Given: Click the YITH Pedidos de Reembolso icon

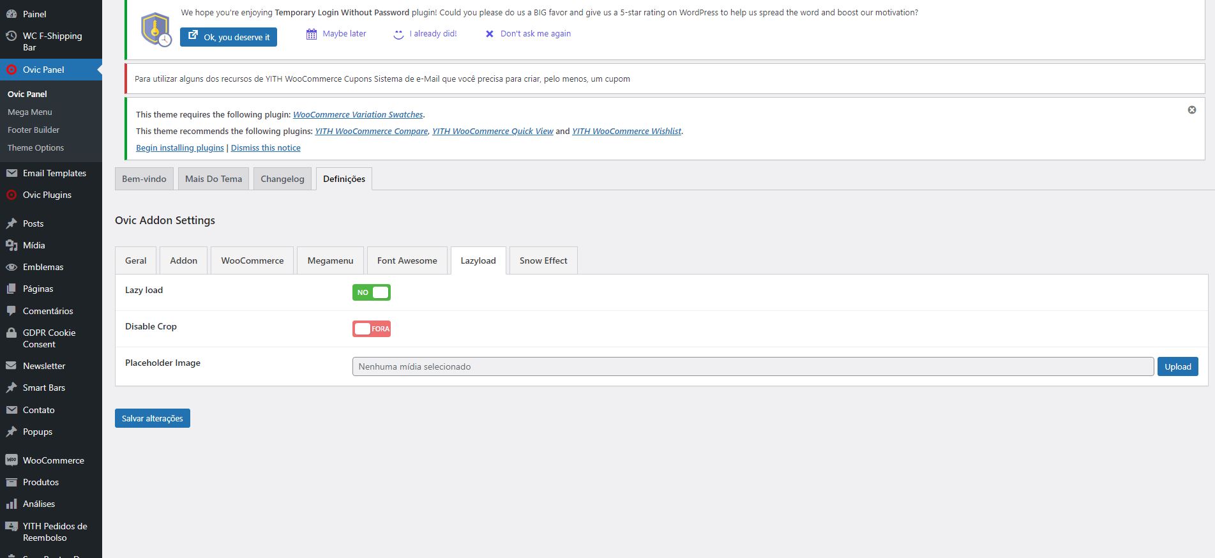Looking at the screenshot, I should click(x=11, y=526).
